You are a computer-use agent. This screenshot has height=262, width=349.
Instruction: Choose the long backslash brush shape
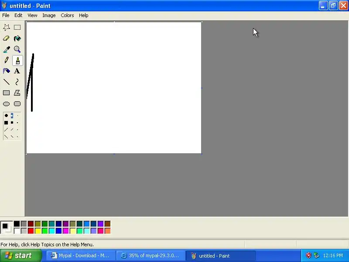[x=6, y=137]
